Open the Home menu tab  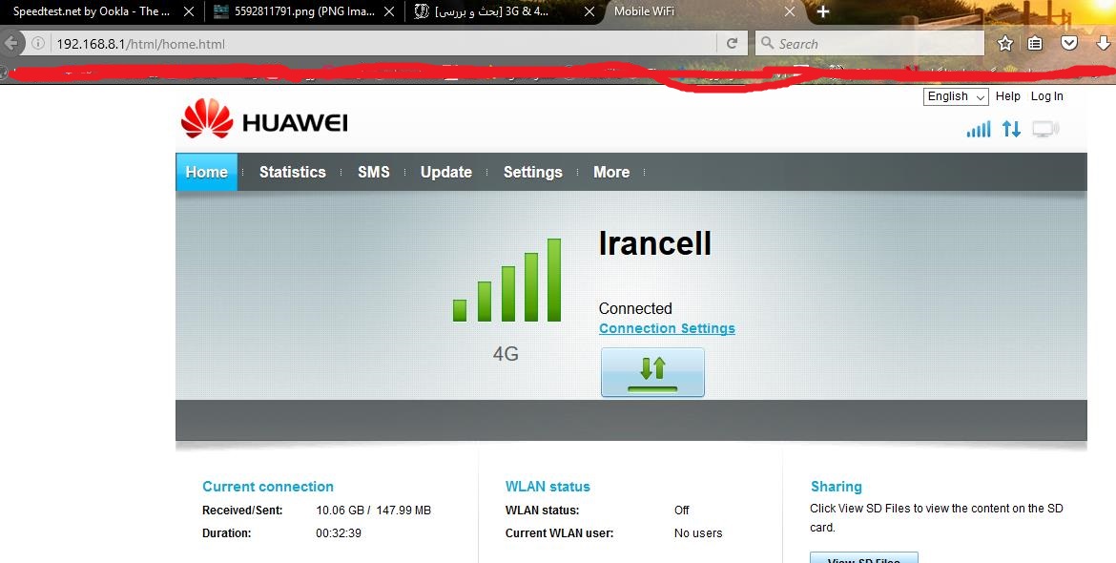206,173
